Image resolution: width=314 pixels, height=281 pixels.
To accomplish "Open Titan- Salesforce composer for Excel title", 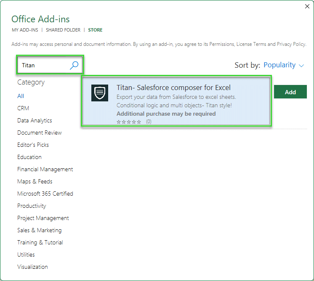I will pyautogui.click(x=173, y=88).
